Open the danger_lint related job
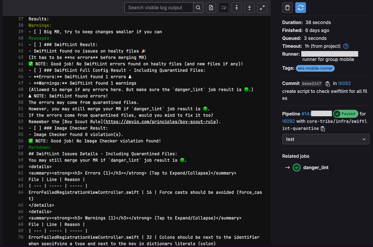 [x=315, y=168]
